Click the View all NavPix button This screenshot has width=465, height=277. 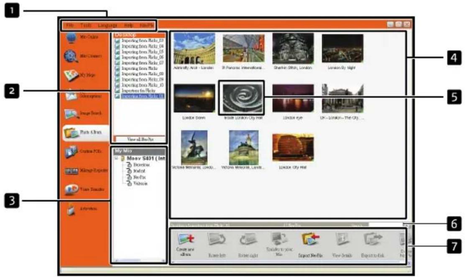[140, 139]
